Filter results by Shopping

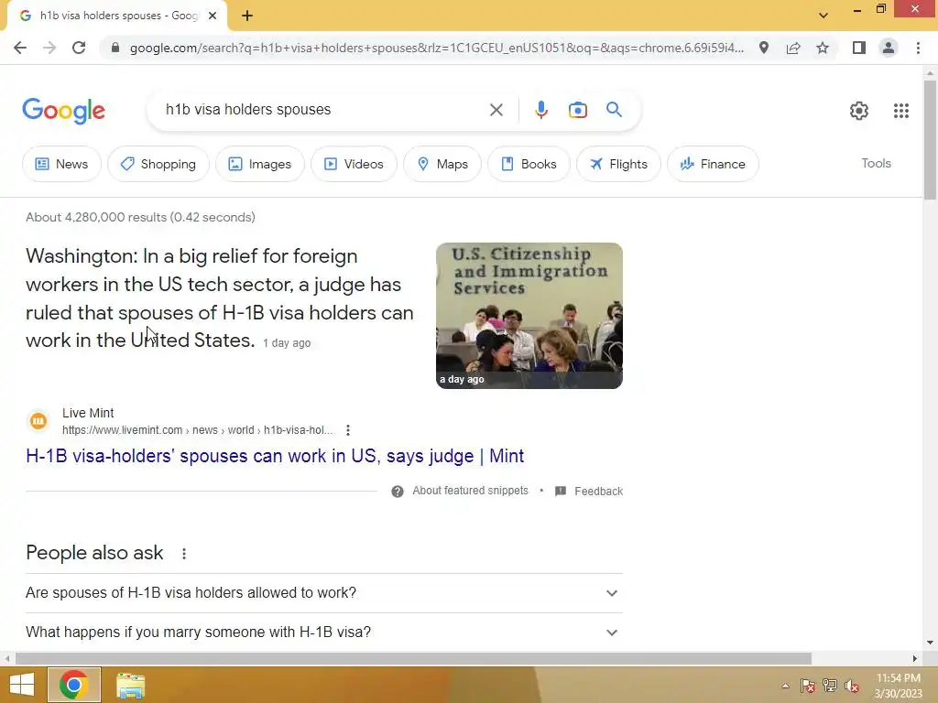158,164
